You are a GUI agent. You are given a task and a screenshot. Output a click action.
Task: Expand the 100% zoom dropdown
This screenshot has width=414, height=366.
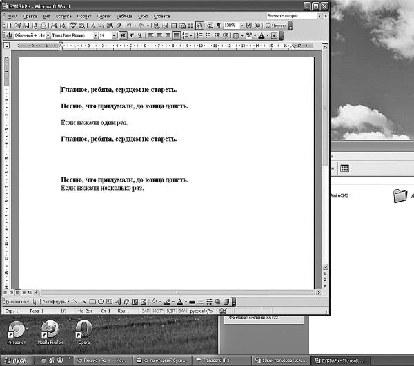tap(241, 25)
